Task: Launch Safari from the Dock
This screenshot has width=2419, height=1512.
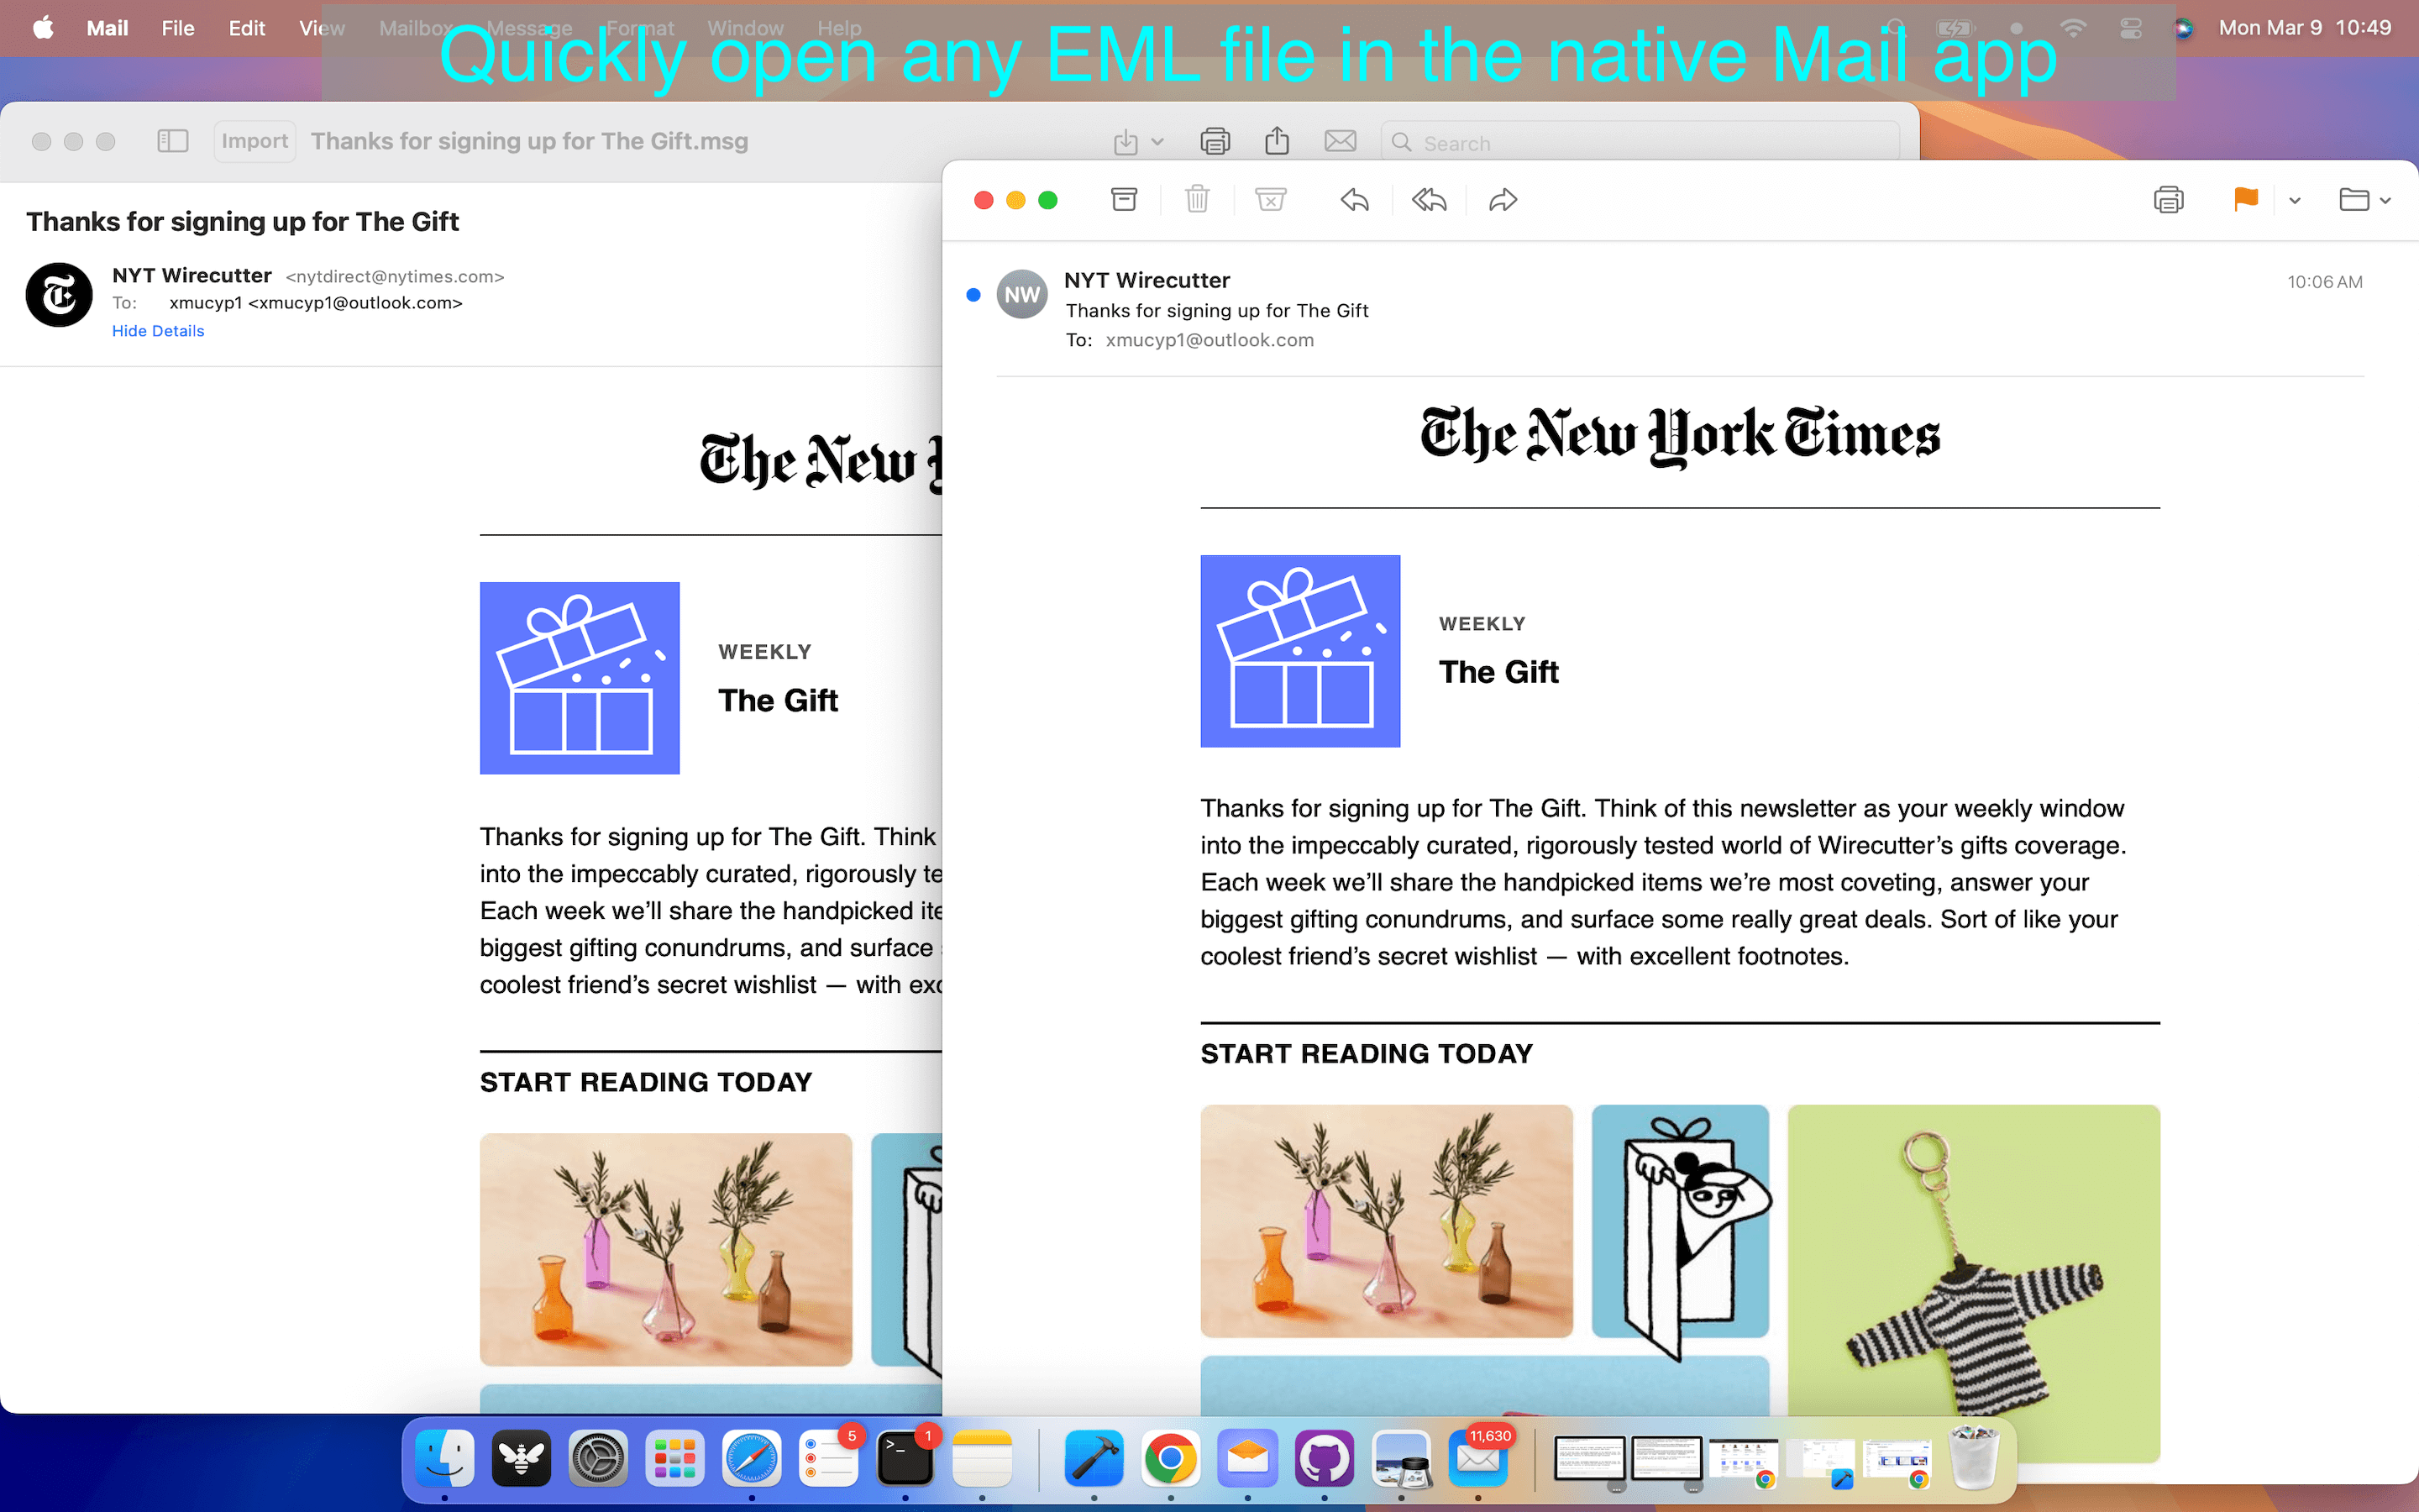Action: click(752, 1459)
